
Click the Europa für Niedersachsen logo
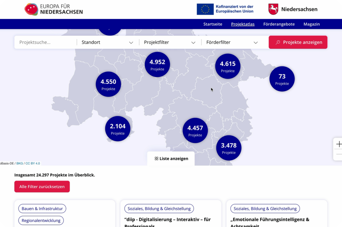[54, 9]
